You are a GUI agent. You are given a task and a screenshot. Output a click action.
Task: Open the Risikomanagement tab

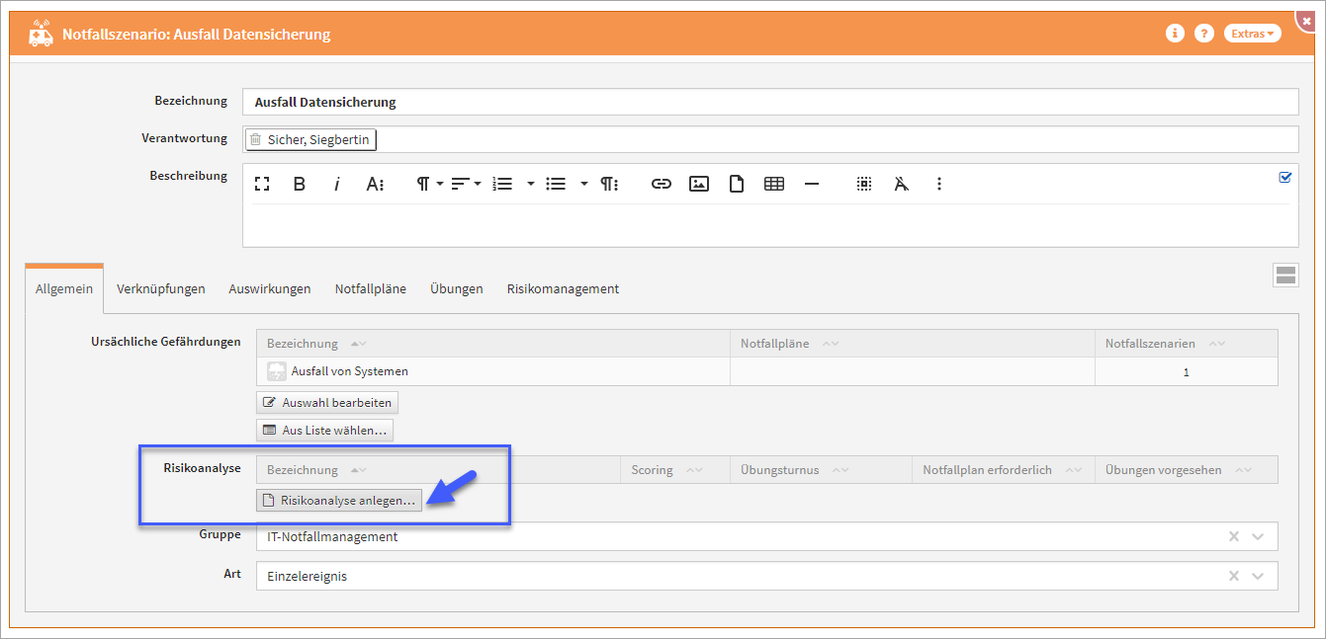click(x=563, y=288)
